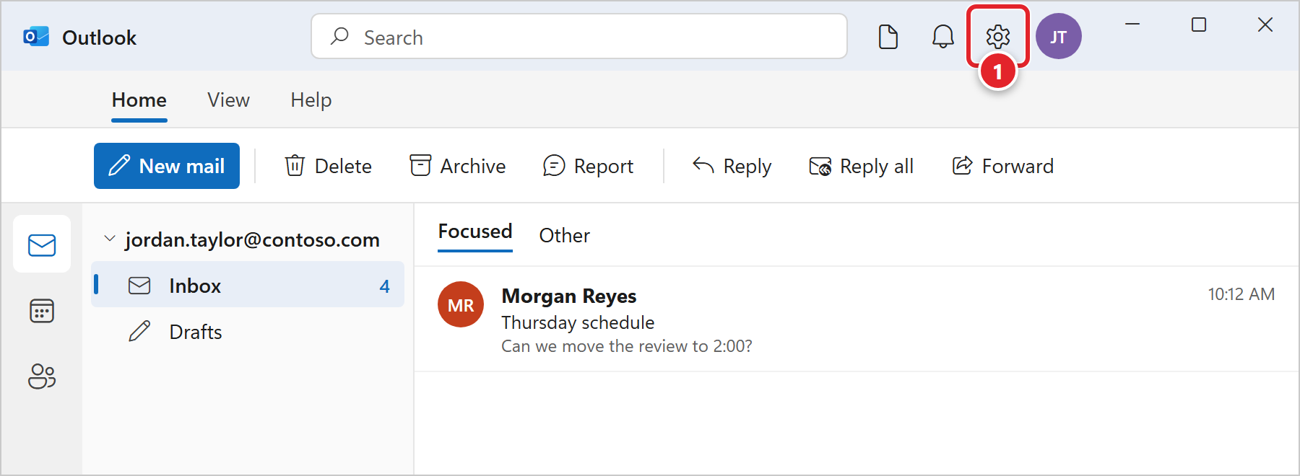Open the Help ribbon tab

coord(311,100)
